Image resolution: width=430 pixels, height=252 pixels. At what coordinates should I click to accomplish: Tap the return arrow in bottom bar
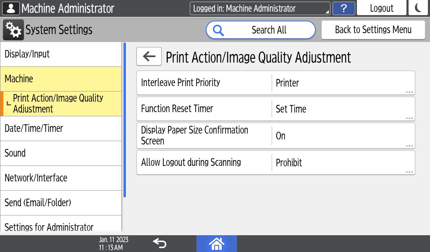click(x=160, y=243)
